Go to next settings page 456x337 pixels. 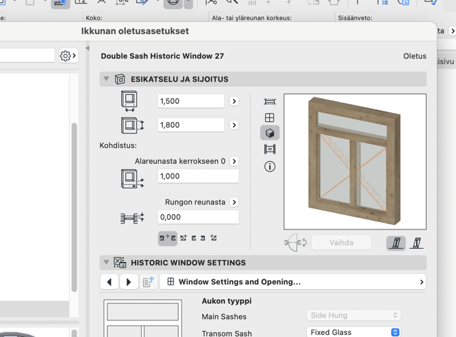[129, 282]
